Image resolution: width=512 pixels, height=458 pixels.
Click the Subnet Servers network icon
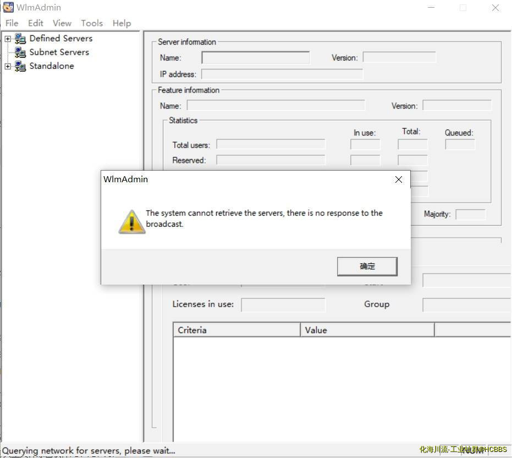point(20,52)
